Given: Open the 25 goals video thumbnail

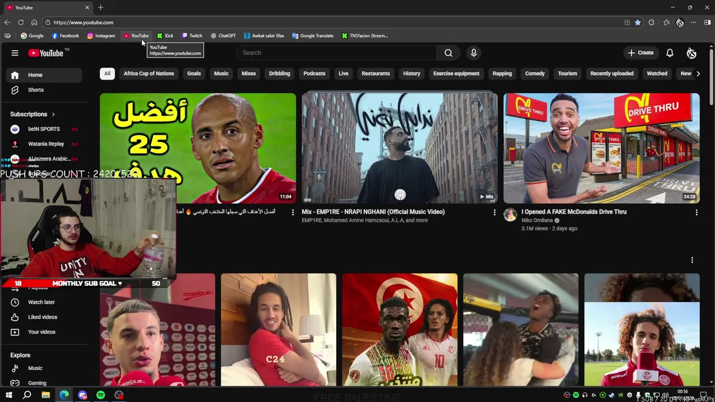Looking at the screenshot, I should [198, 148].
